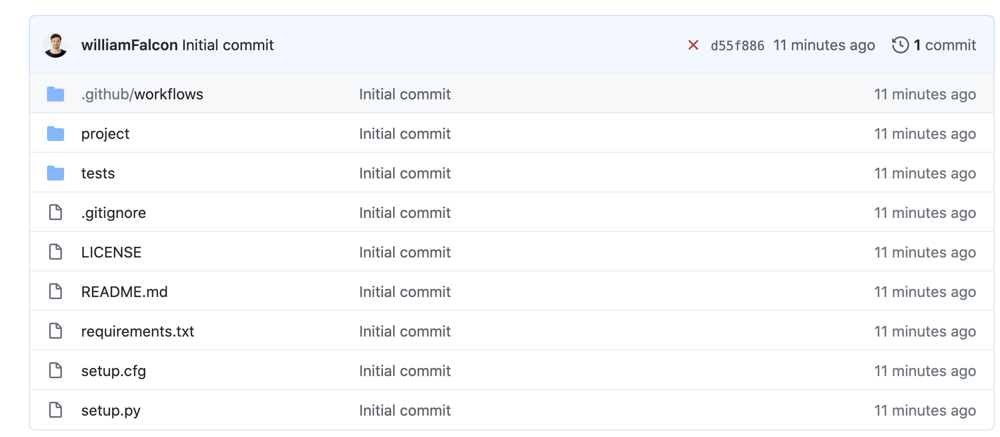Open Initial commit message in tests row
This screenshot has height=437, width=1000.
point(405,173)
